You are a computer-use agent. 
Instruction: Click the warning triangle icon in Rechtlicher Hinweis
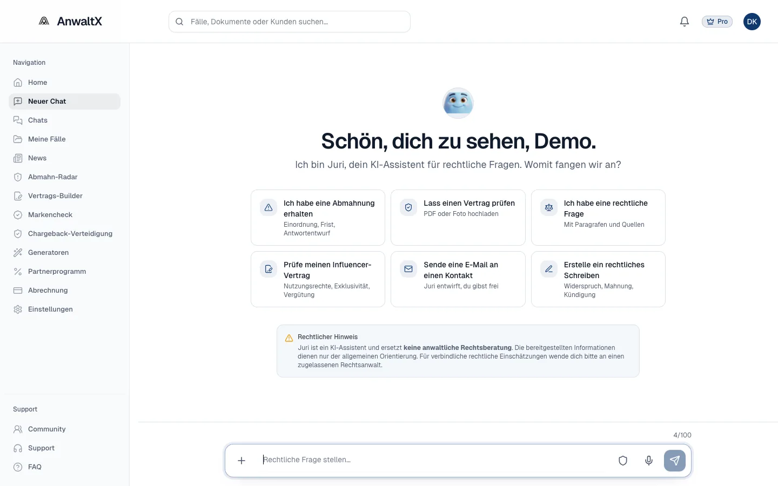[x=289, y=338]
